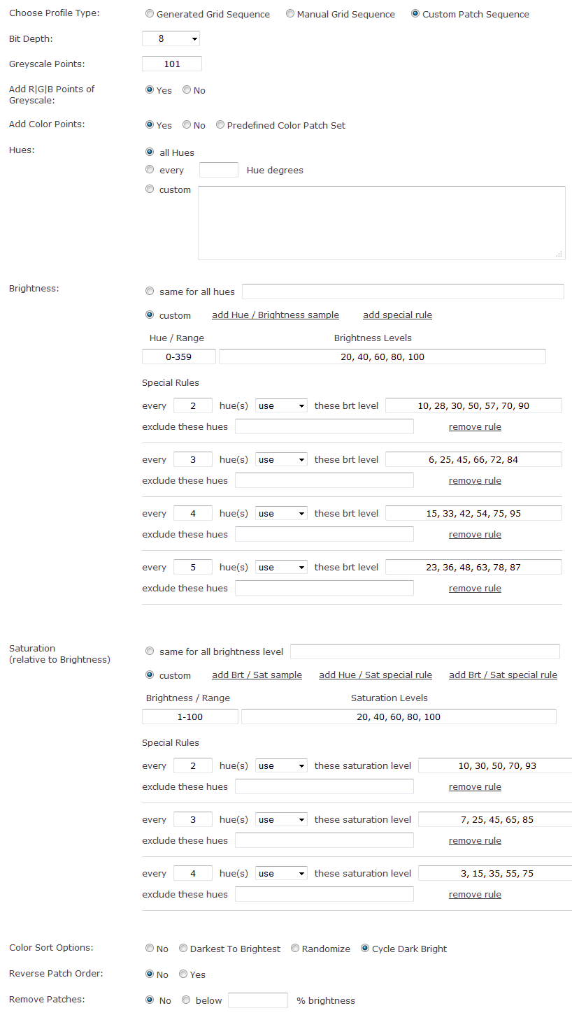The width and height of the screenshot is (572, 1015).
Task: Select below option for Remove Patches
Action: coord(186,1000)
